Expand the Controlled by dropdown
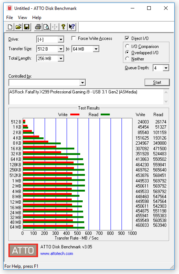The height and width of the screenshot is (274, 179). 82,82
